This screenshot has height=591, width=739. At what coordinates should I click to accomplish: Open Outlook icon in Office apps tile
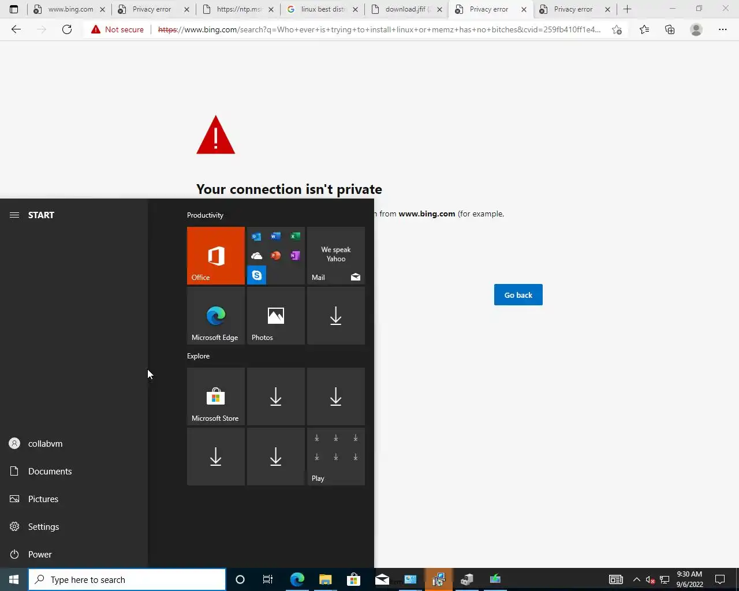click(x=256, y=237)
